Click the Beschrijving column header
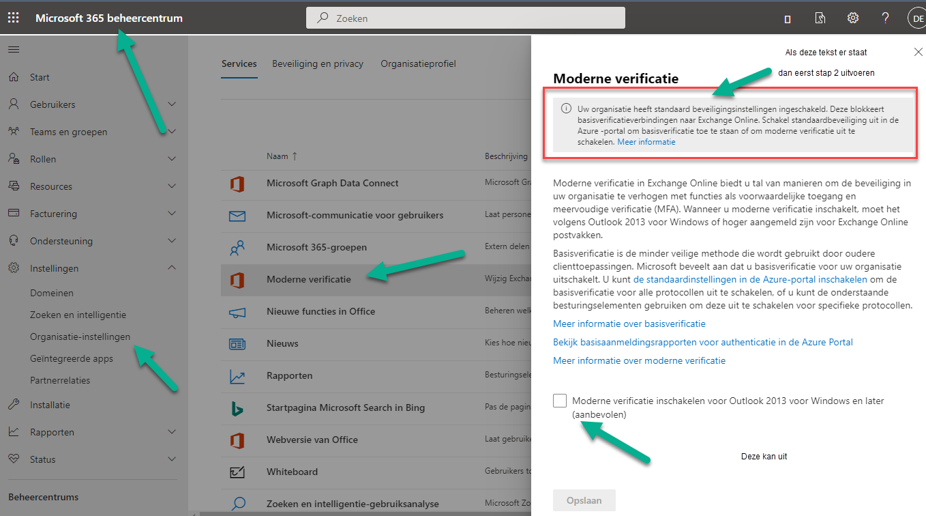 [506, 156]
